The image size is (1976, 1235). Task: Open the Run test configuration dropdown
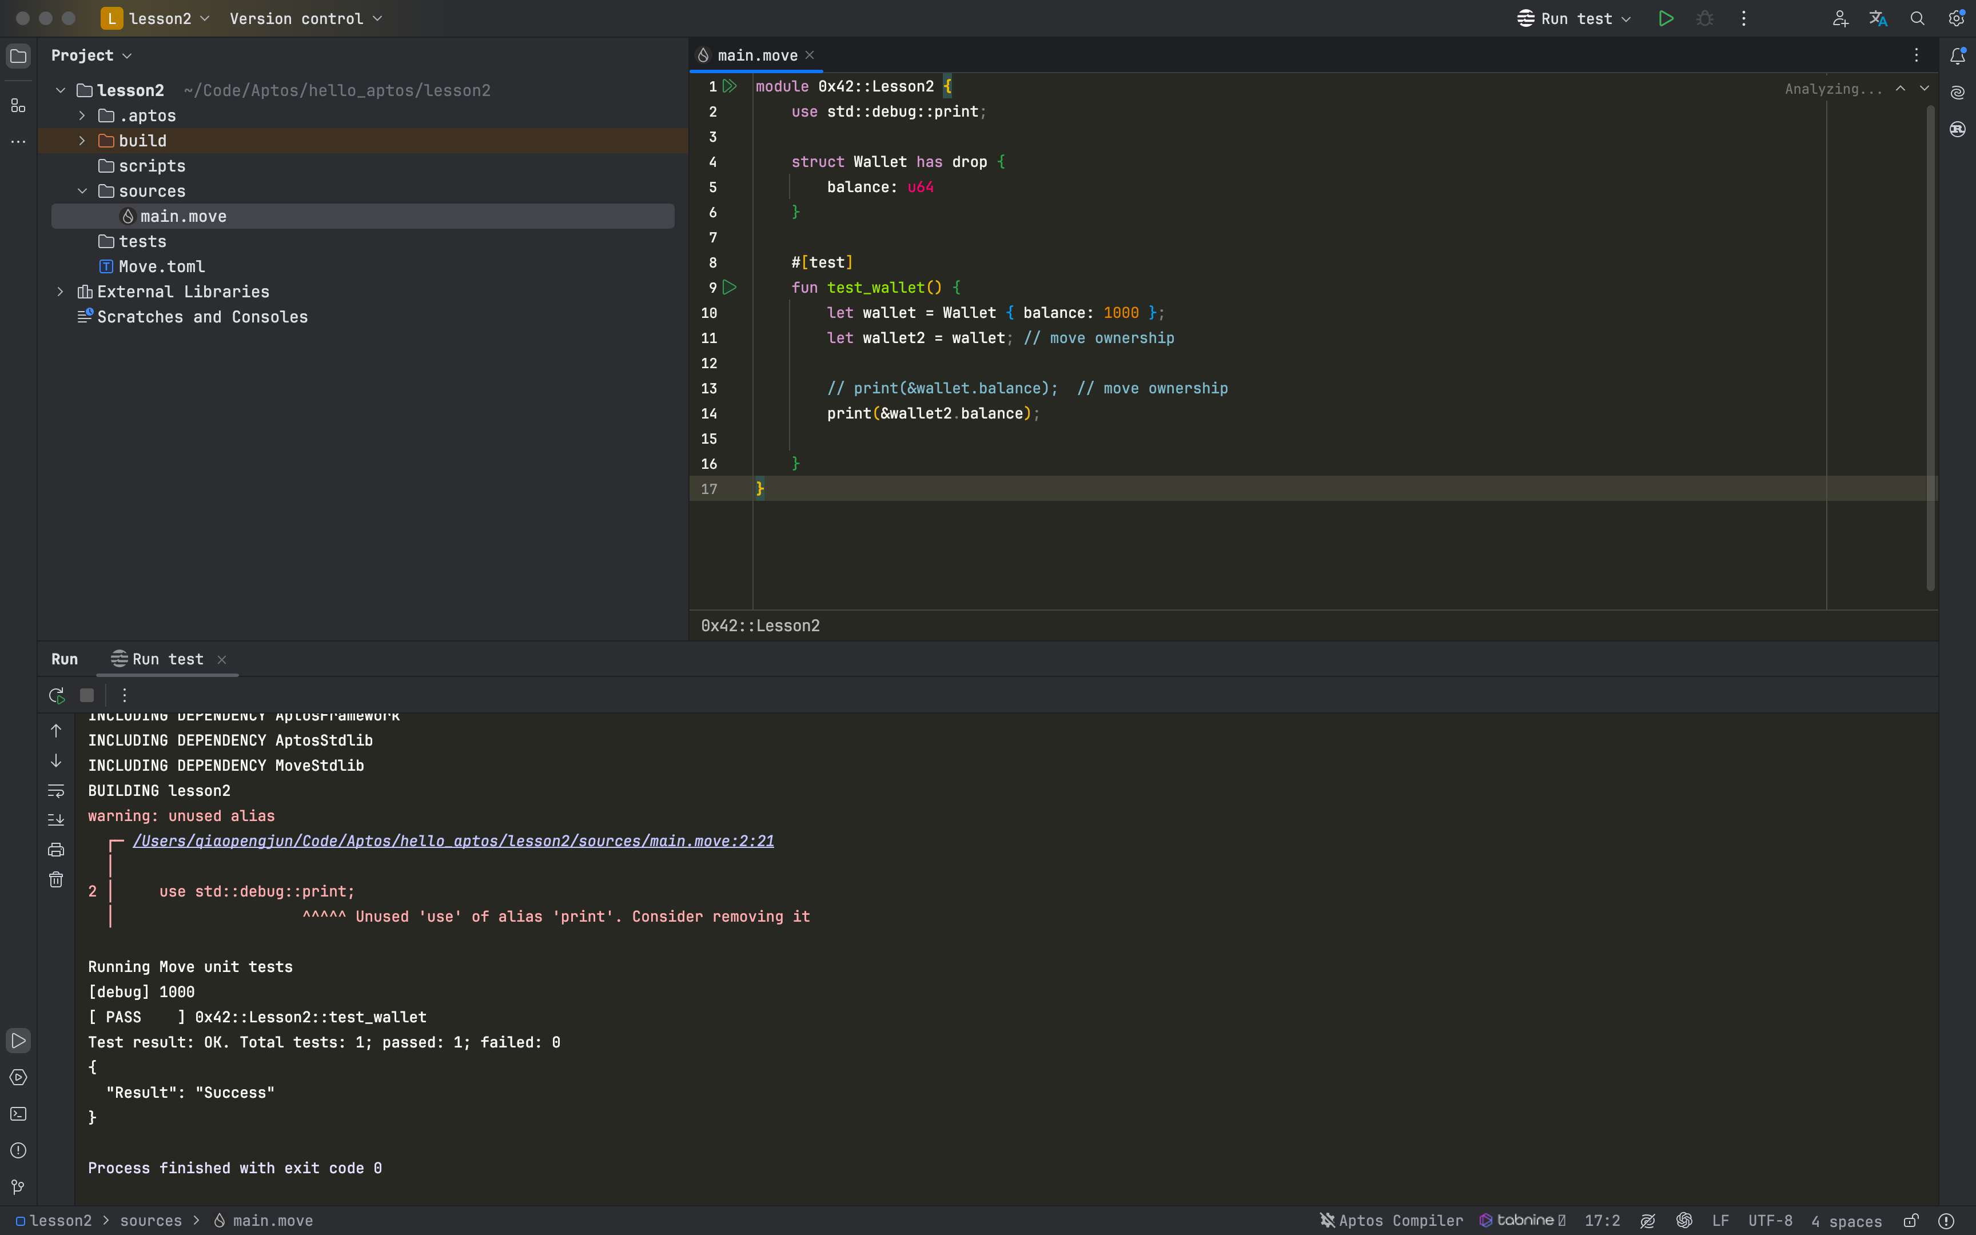click(x=1574, y=19)
